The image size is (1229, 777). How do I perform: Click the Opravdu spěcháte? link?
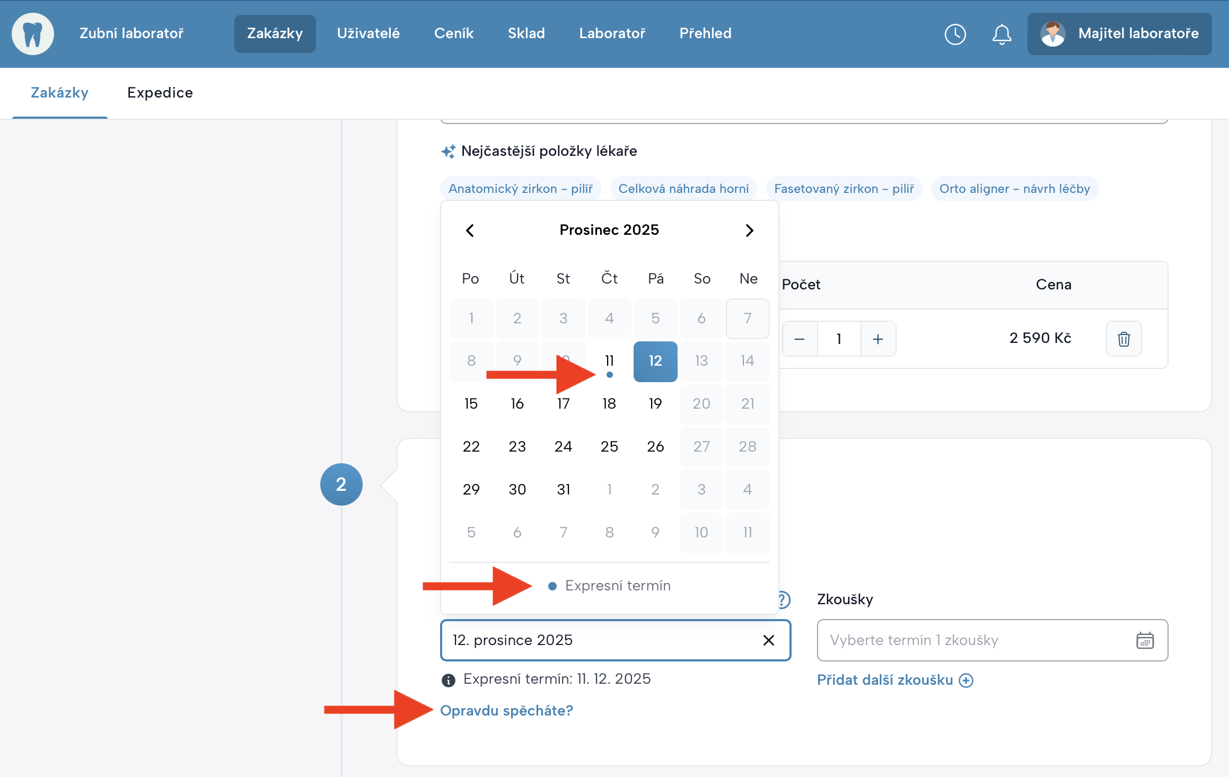506,711
